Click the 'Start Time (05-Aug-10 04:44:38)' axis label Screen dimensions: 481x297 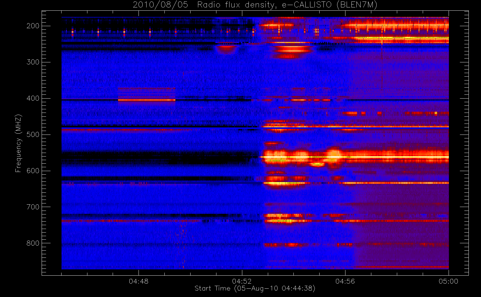tap(255, 288)
